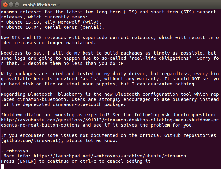The image size is (221, 169).
Task: Close the root@Iftekher terminal window
Action: click(x=5, y=5)
